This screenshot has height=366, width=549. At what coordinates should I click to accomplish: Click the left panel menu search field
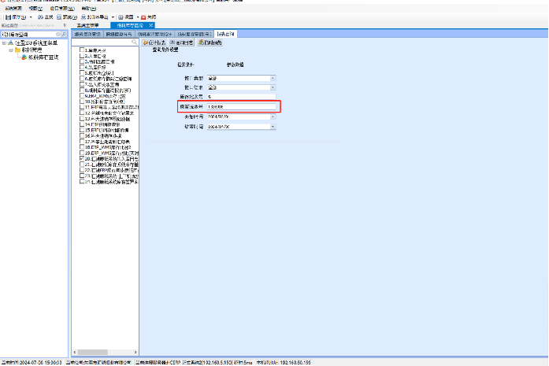coord(28,35)
